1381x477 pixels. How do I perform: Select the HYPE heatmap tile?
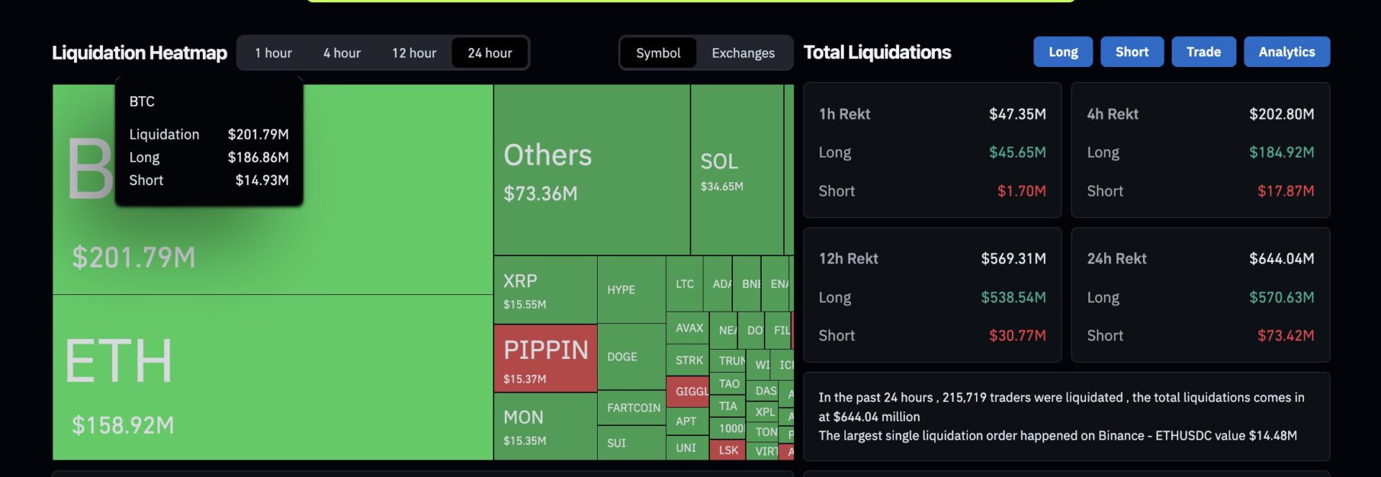pyautogui.click(x=631, y=289)
